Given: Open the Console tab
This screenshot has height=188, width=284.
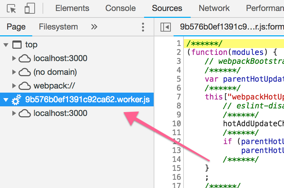Looking at the screenshot, I should click(120, 9).
